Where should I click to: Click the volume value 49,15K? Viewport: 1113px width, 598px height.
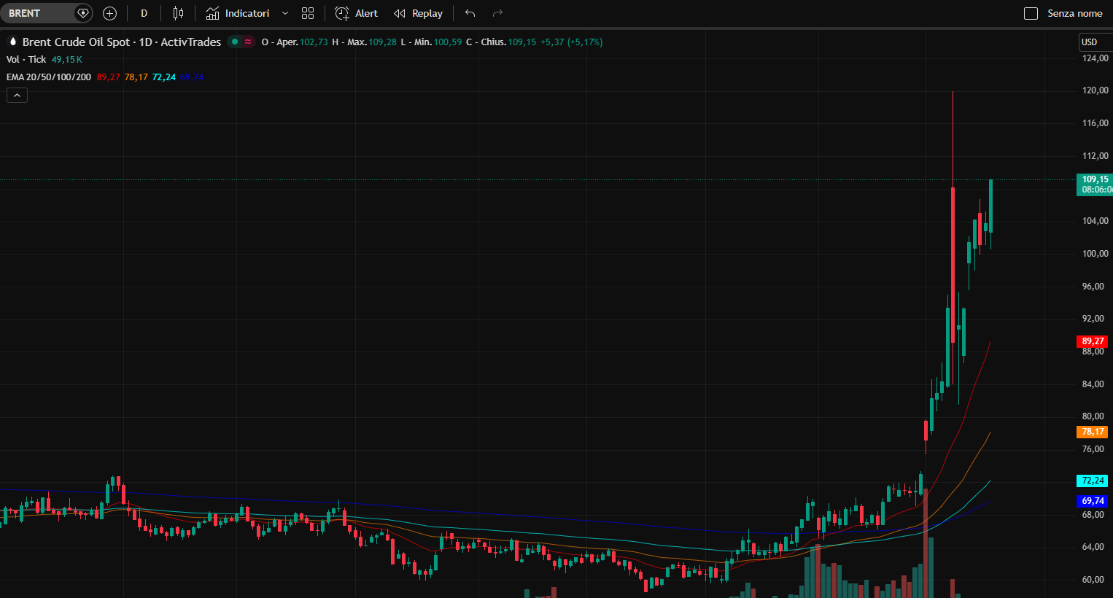pyautogui.click(x=67, y=60)
